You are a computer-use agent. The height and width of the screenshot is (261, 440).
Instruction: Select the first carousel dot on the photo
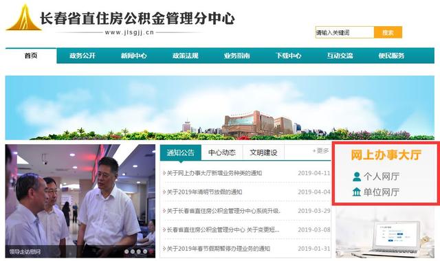coord(126,251)
